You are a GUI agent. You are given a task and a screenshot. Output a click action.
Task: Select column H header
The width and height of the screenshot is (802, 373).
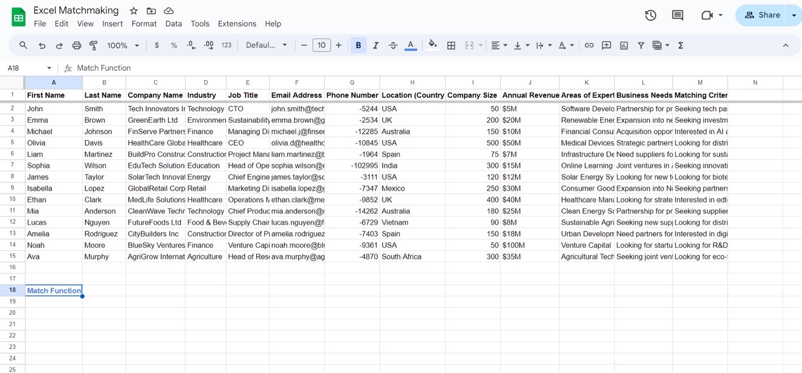coord(412,83)
